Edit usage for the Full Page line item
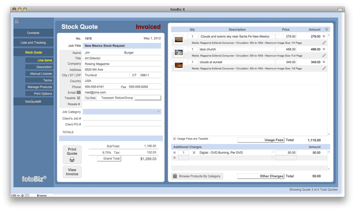This screenshot has height=211, width=355. point(324,56)
